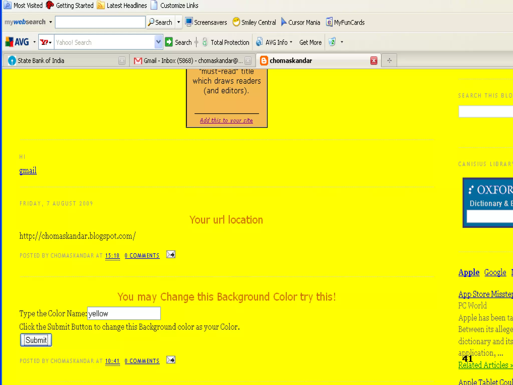Expand Yahoo search box history arrow
The width and height of the screenshot is (513, 385).
pos(158,42)
